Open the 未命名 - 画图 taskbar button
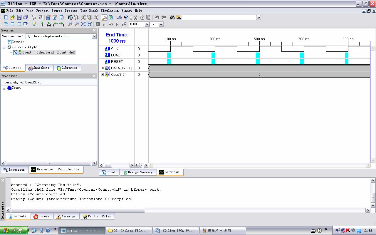The image size is (376, 235). [222, 231]
